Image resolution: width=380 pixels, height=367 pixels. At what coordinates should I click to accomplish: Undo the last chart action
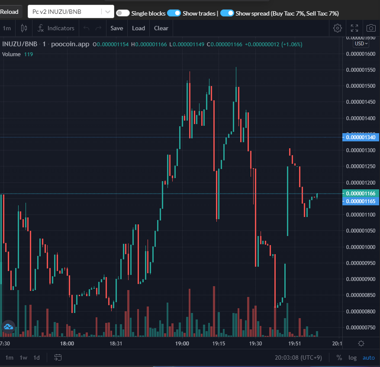(x=86, y=29)
